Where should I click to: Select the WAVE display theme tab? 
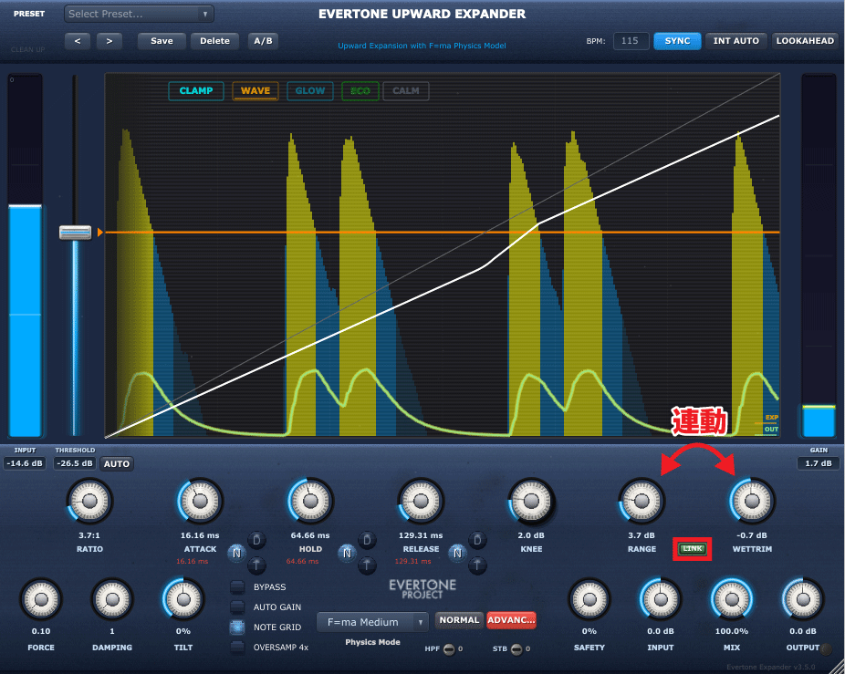256,91
